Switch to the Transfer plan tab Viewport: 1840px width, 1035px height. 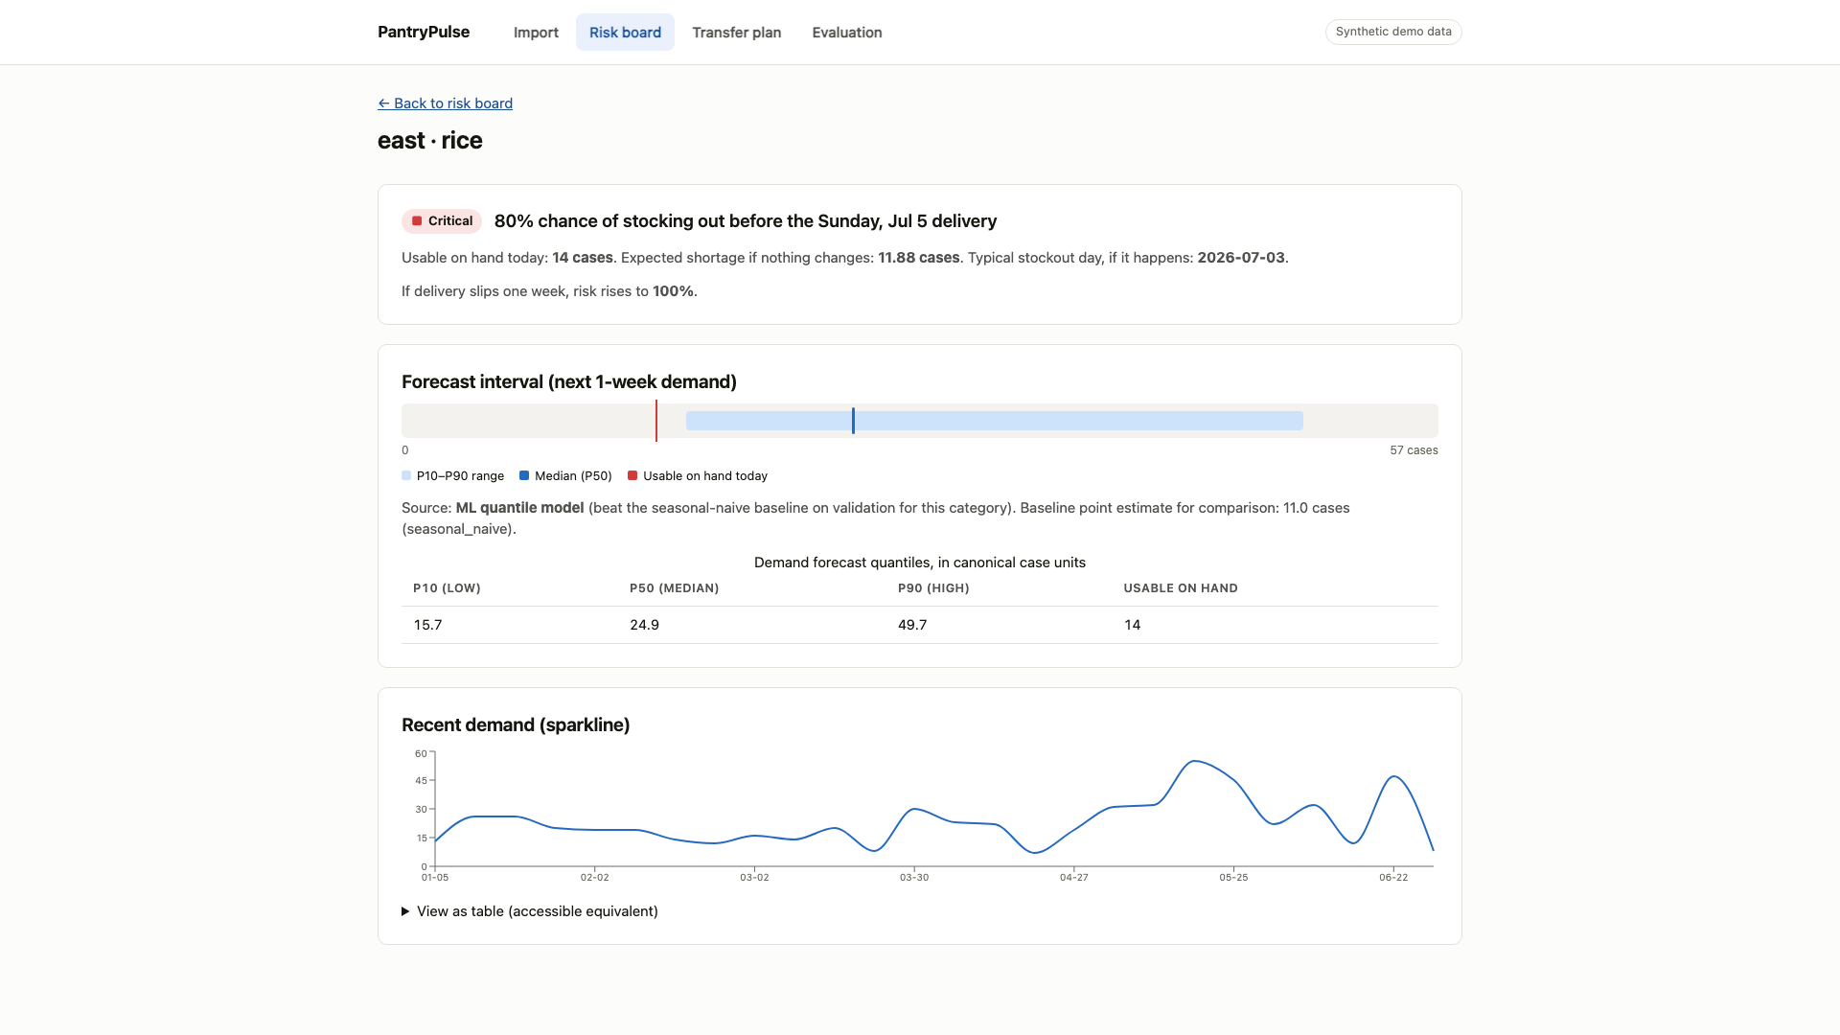(x=737, y=33)
